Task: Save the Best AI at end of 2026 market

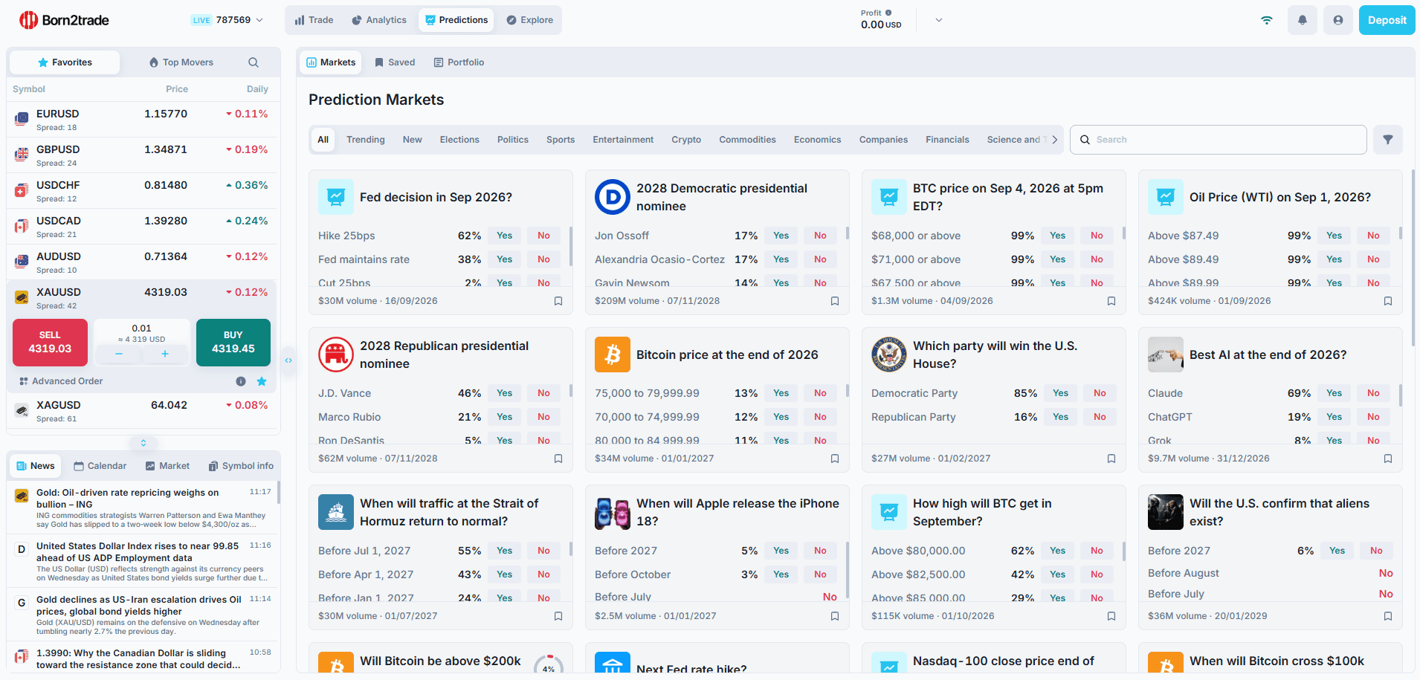Action: click(x=1388, y=459)
